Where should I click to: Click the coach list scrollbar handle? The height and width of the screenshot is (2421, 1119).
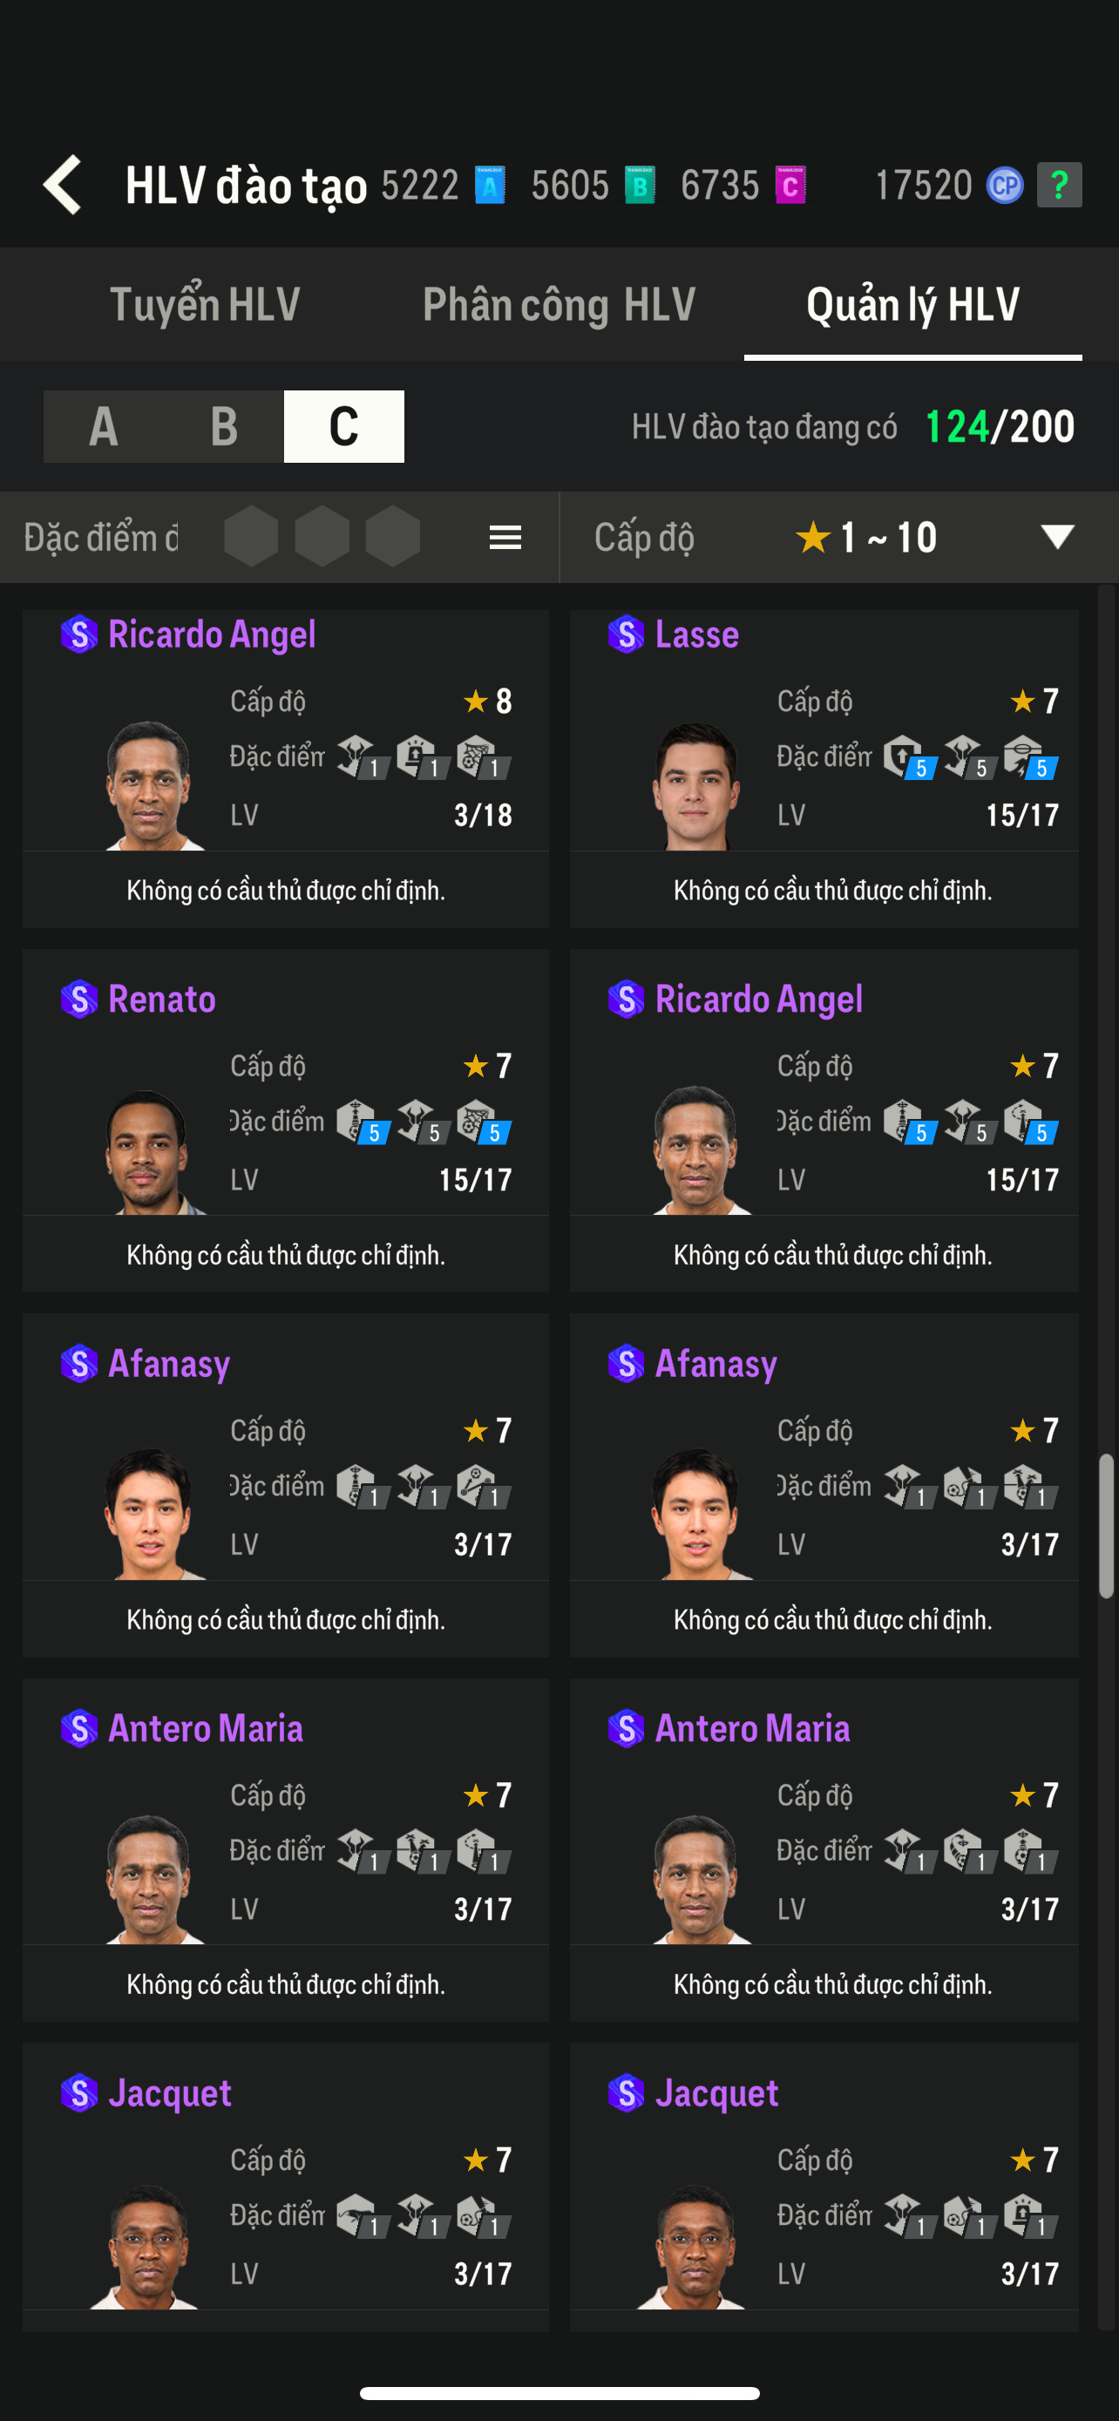coord(1106,1526)
